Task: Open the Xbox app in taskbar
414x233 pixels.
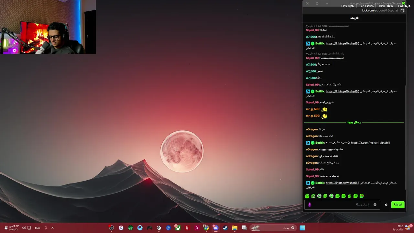Action: [x=178, y=228]
